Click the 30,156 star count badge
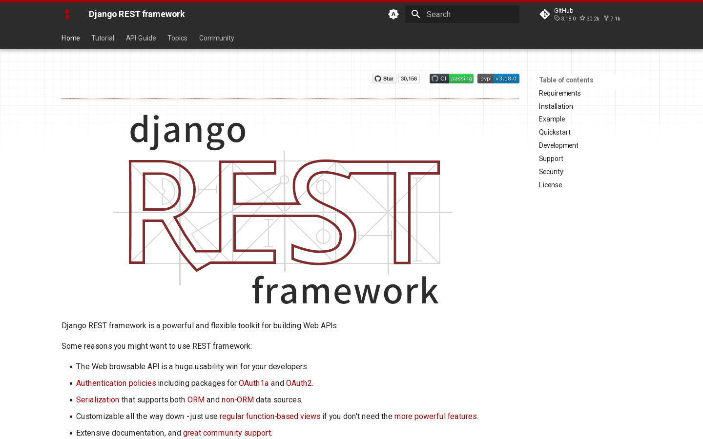 point(409,79)
